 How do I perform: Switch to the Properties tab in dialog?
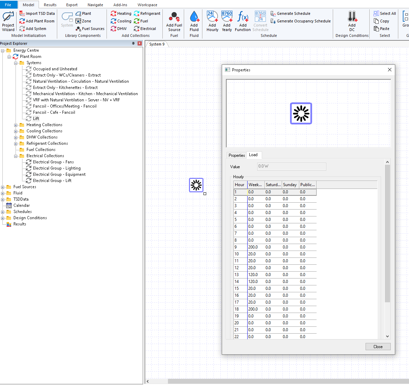click(x=237, y=155)
